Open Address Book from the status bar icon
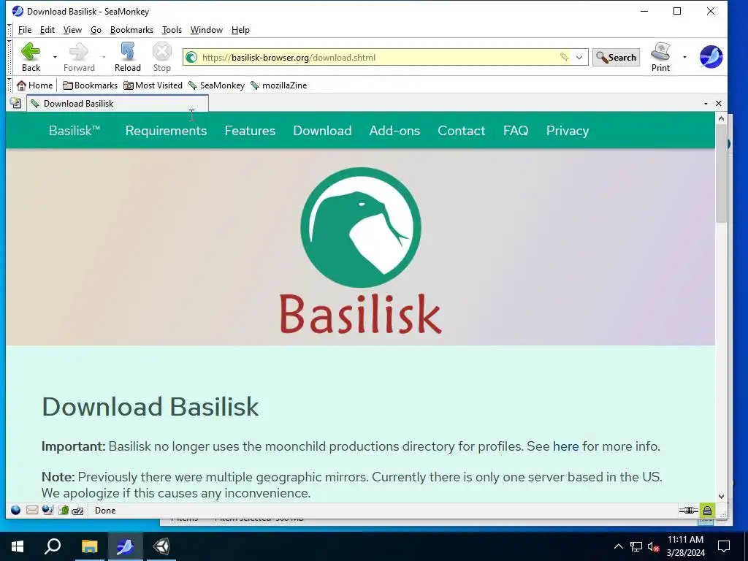The height and width of the screenshot is (561, 748). pyautogui.click(x=64, y=511)
